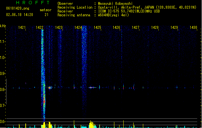
Task: Click the date stamp 02.06.18 14:20
Action: (x=20, y=15)
